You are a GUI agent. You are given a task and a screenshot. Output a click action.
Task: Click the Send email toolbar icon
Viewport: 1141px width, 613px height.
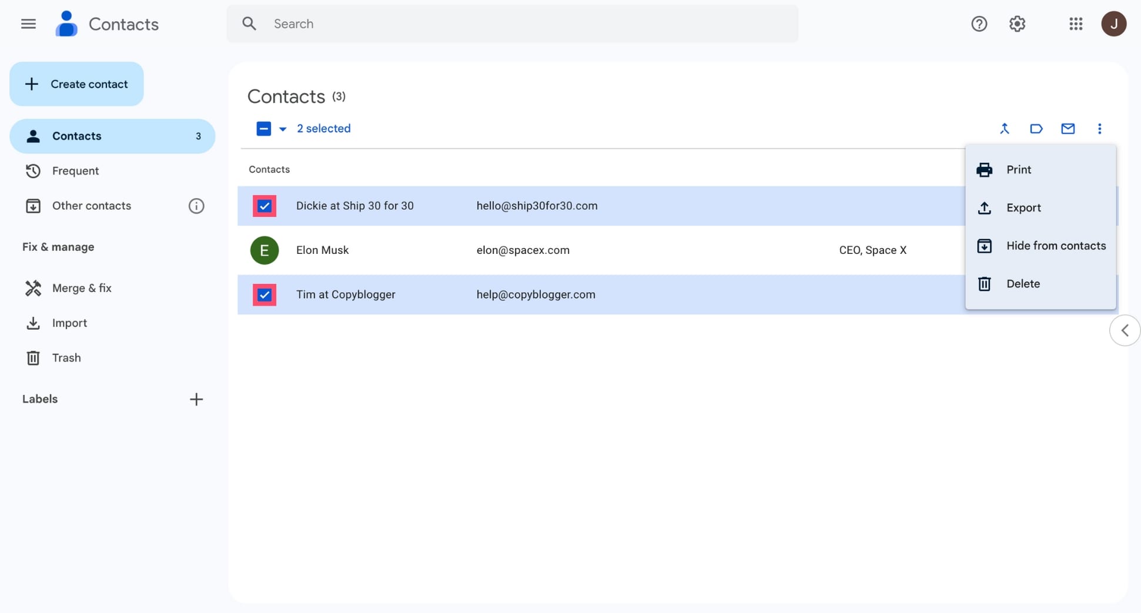click(x=1068, y=129)
